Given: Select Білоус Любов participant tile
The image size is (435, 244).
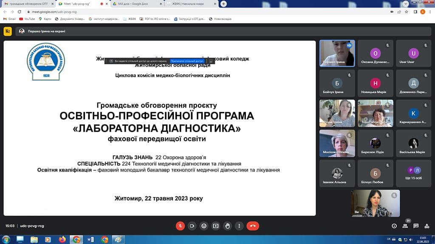Looking at the screenshot, I should tap(376, 173).
